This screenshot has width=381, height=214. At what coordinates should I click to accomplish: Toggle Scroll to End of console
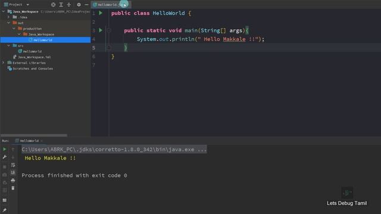(x=13, y=173)
